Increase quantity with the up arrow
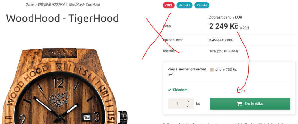Image resolution: width=298 pixels, height=124 pixels. (x=188, y=101)
